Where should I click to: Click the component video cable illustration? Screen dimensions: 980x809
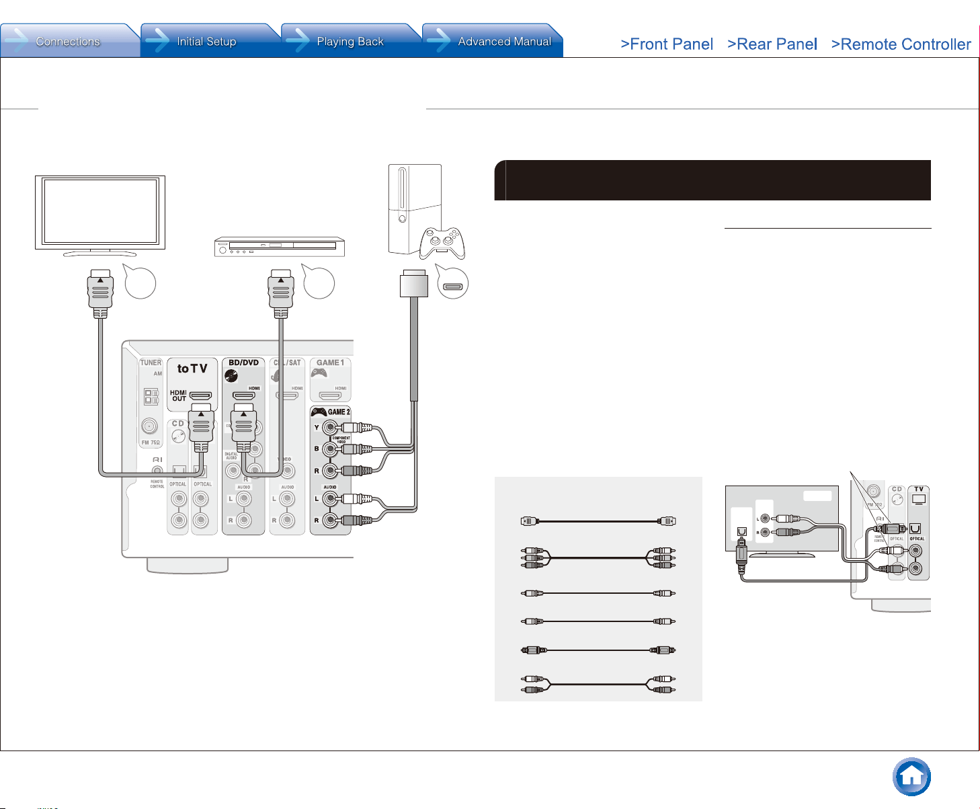coord(598,557)
